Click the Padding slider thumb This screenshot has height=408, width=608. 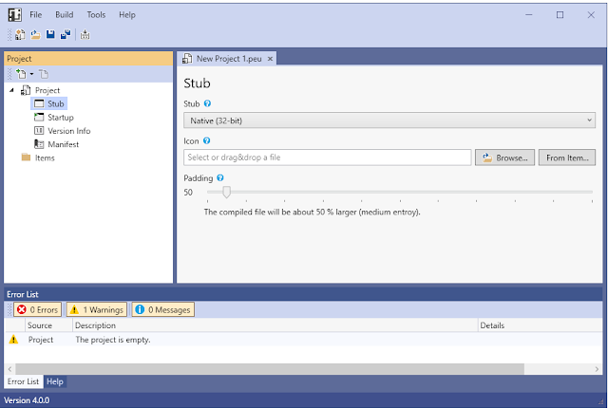(x=226, y=192)
